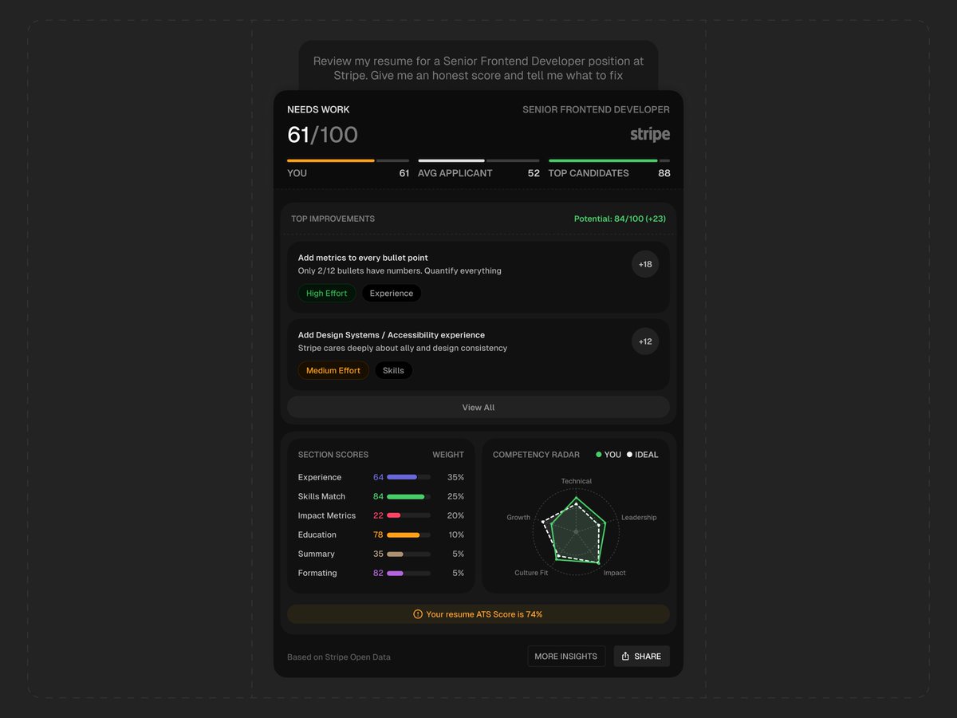Open the 'Add Design Systems / Accessibility experience' card

(x=478, y=354)
